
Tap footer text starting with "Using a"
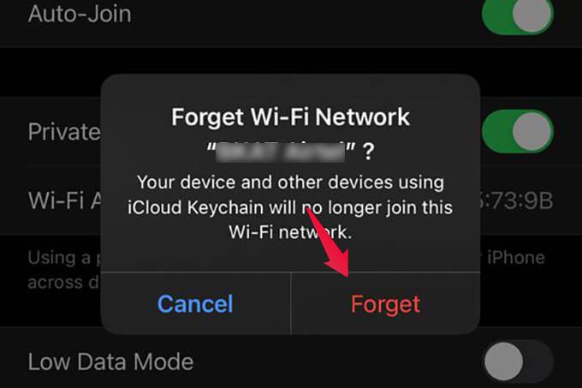[x=64, y=258]
